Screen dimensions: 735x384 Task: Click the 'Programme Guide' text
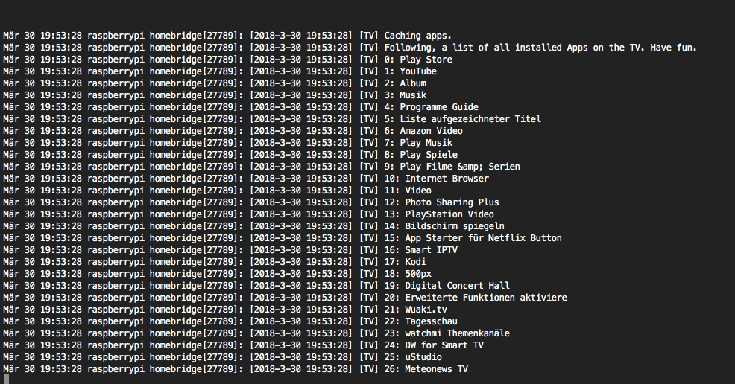[x=439, y=107]
